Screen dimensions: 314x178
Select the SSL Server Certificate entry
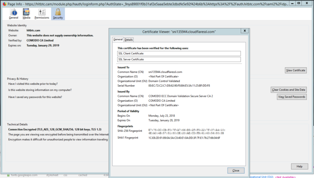pos(179,59)
